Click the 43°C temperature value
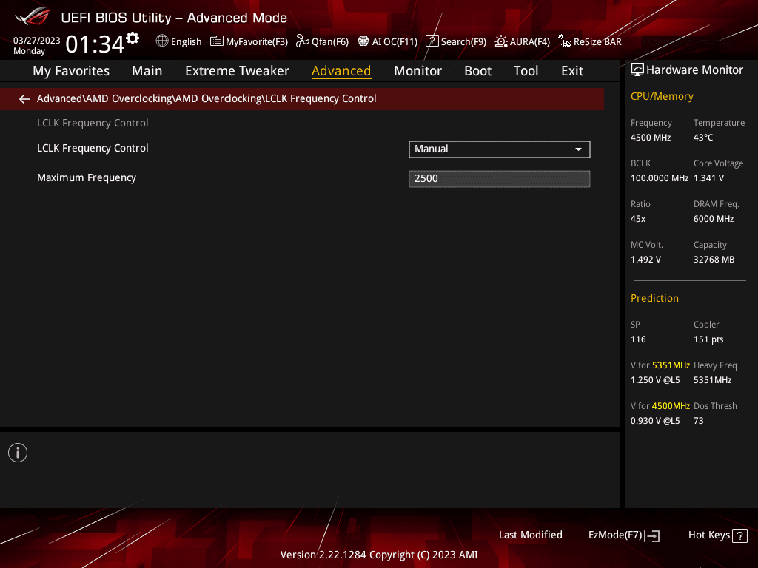The image size is (758, 568). click(x=703, y=138)
